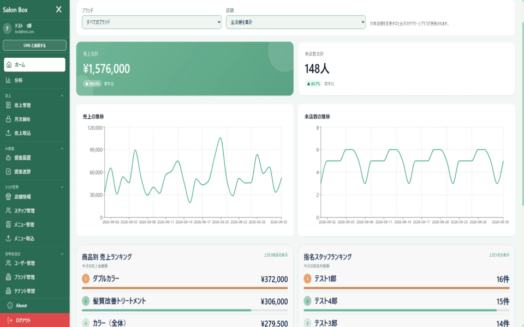The height and width of the screenshot is (327, 524).
Task: Open the bar chart icon for 分析
Action: (8, 80)
